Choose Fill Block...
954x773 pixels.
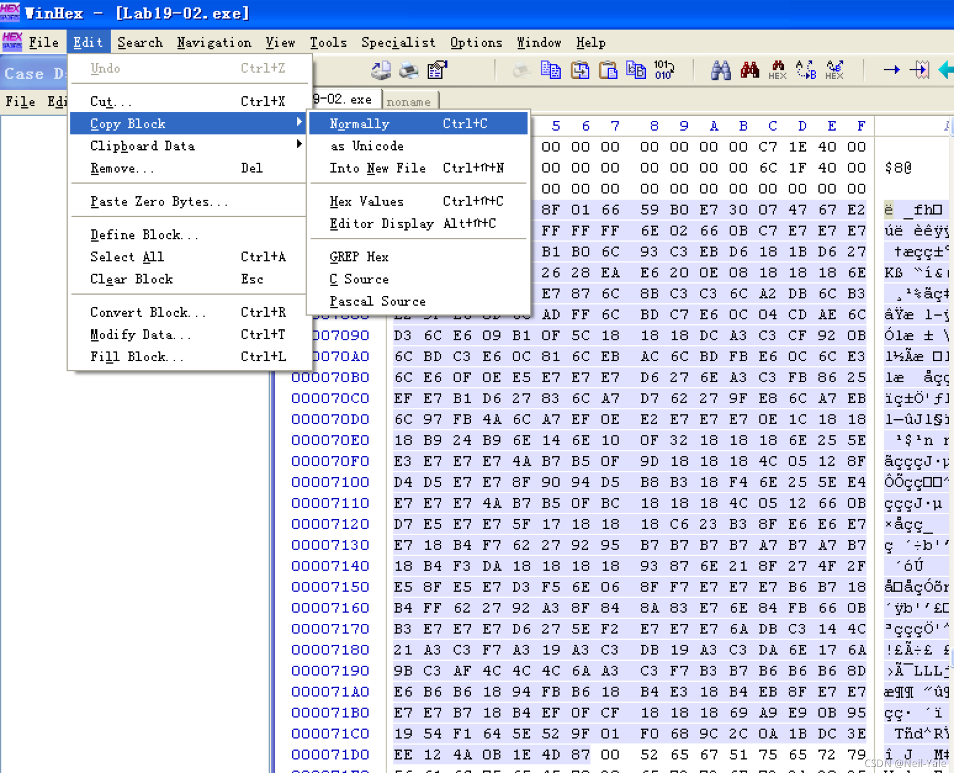189,357
